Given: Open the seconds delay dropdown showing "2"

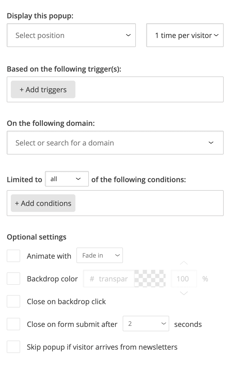Looking at the screenshot, I should coord(146,324).
